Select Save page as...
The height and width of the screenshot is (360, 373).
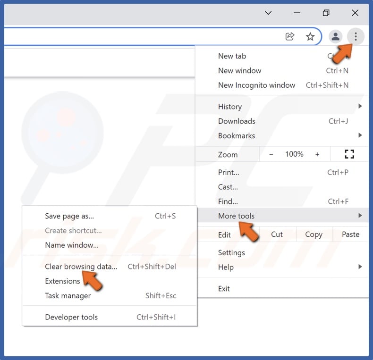point(110,216)
